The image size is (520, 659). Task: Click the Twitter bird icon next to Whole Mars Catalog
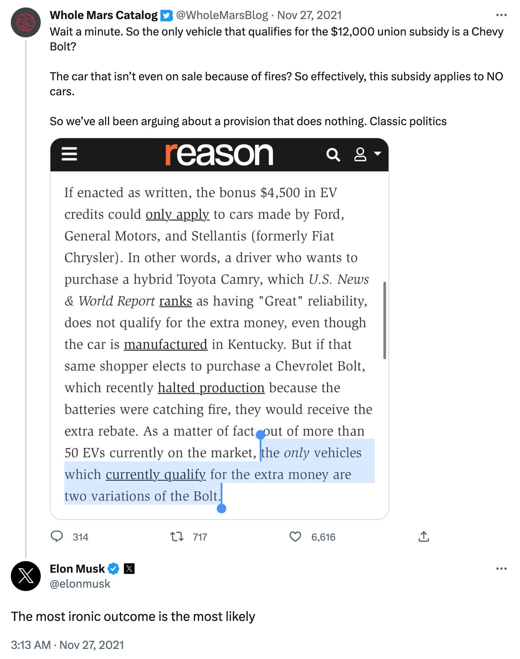(x=166, y=15)
